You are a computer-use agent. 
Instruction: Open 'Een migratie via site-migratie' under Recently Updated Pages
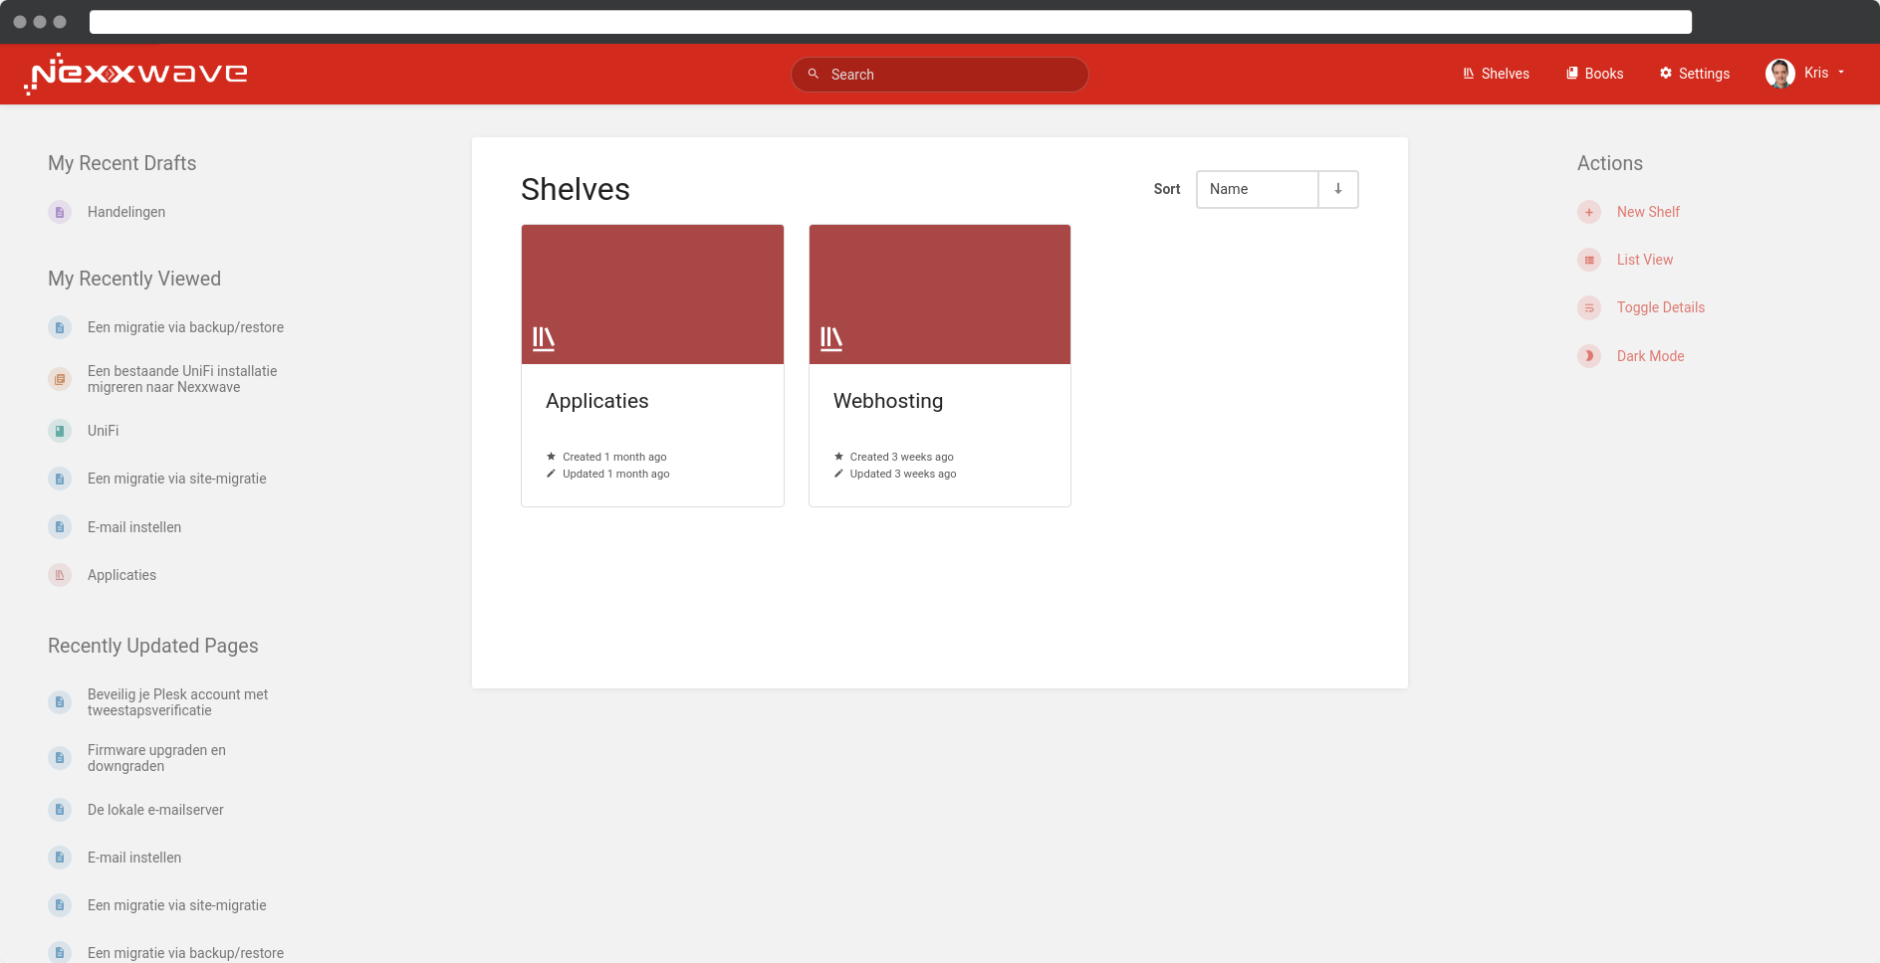coord(177,905)
